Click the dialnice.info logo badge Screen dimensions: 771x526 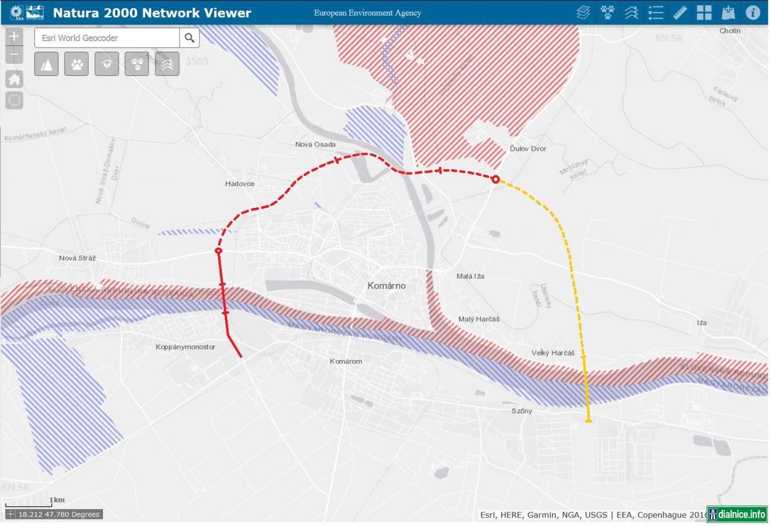737,514
